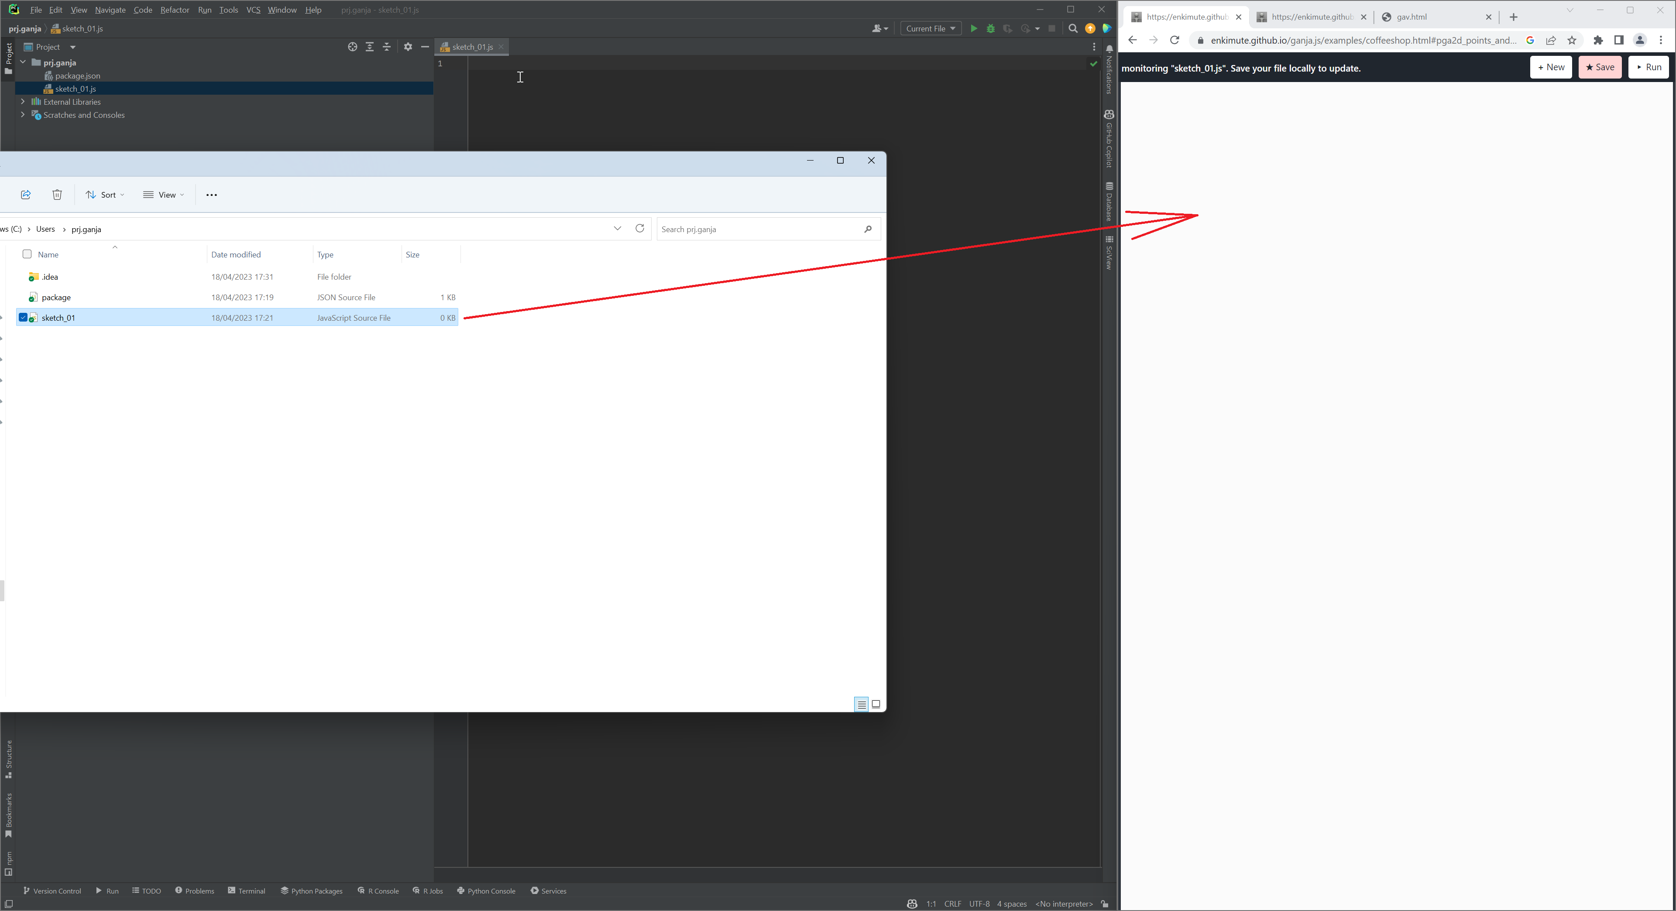Screen dimensions: 1676x911
Task: Click the Save button on ganja page
Action: tap(1600, 67)
